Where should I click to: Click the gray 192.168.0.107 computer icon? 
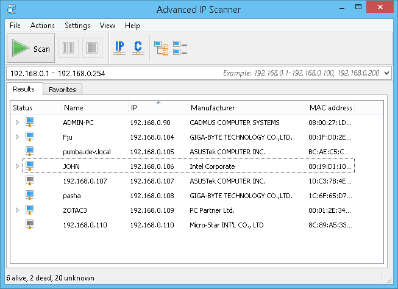pos(30,181)
